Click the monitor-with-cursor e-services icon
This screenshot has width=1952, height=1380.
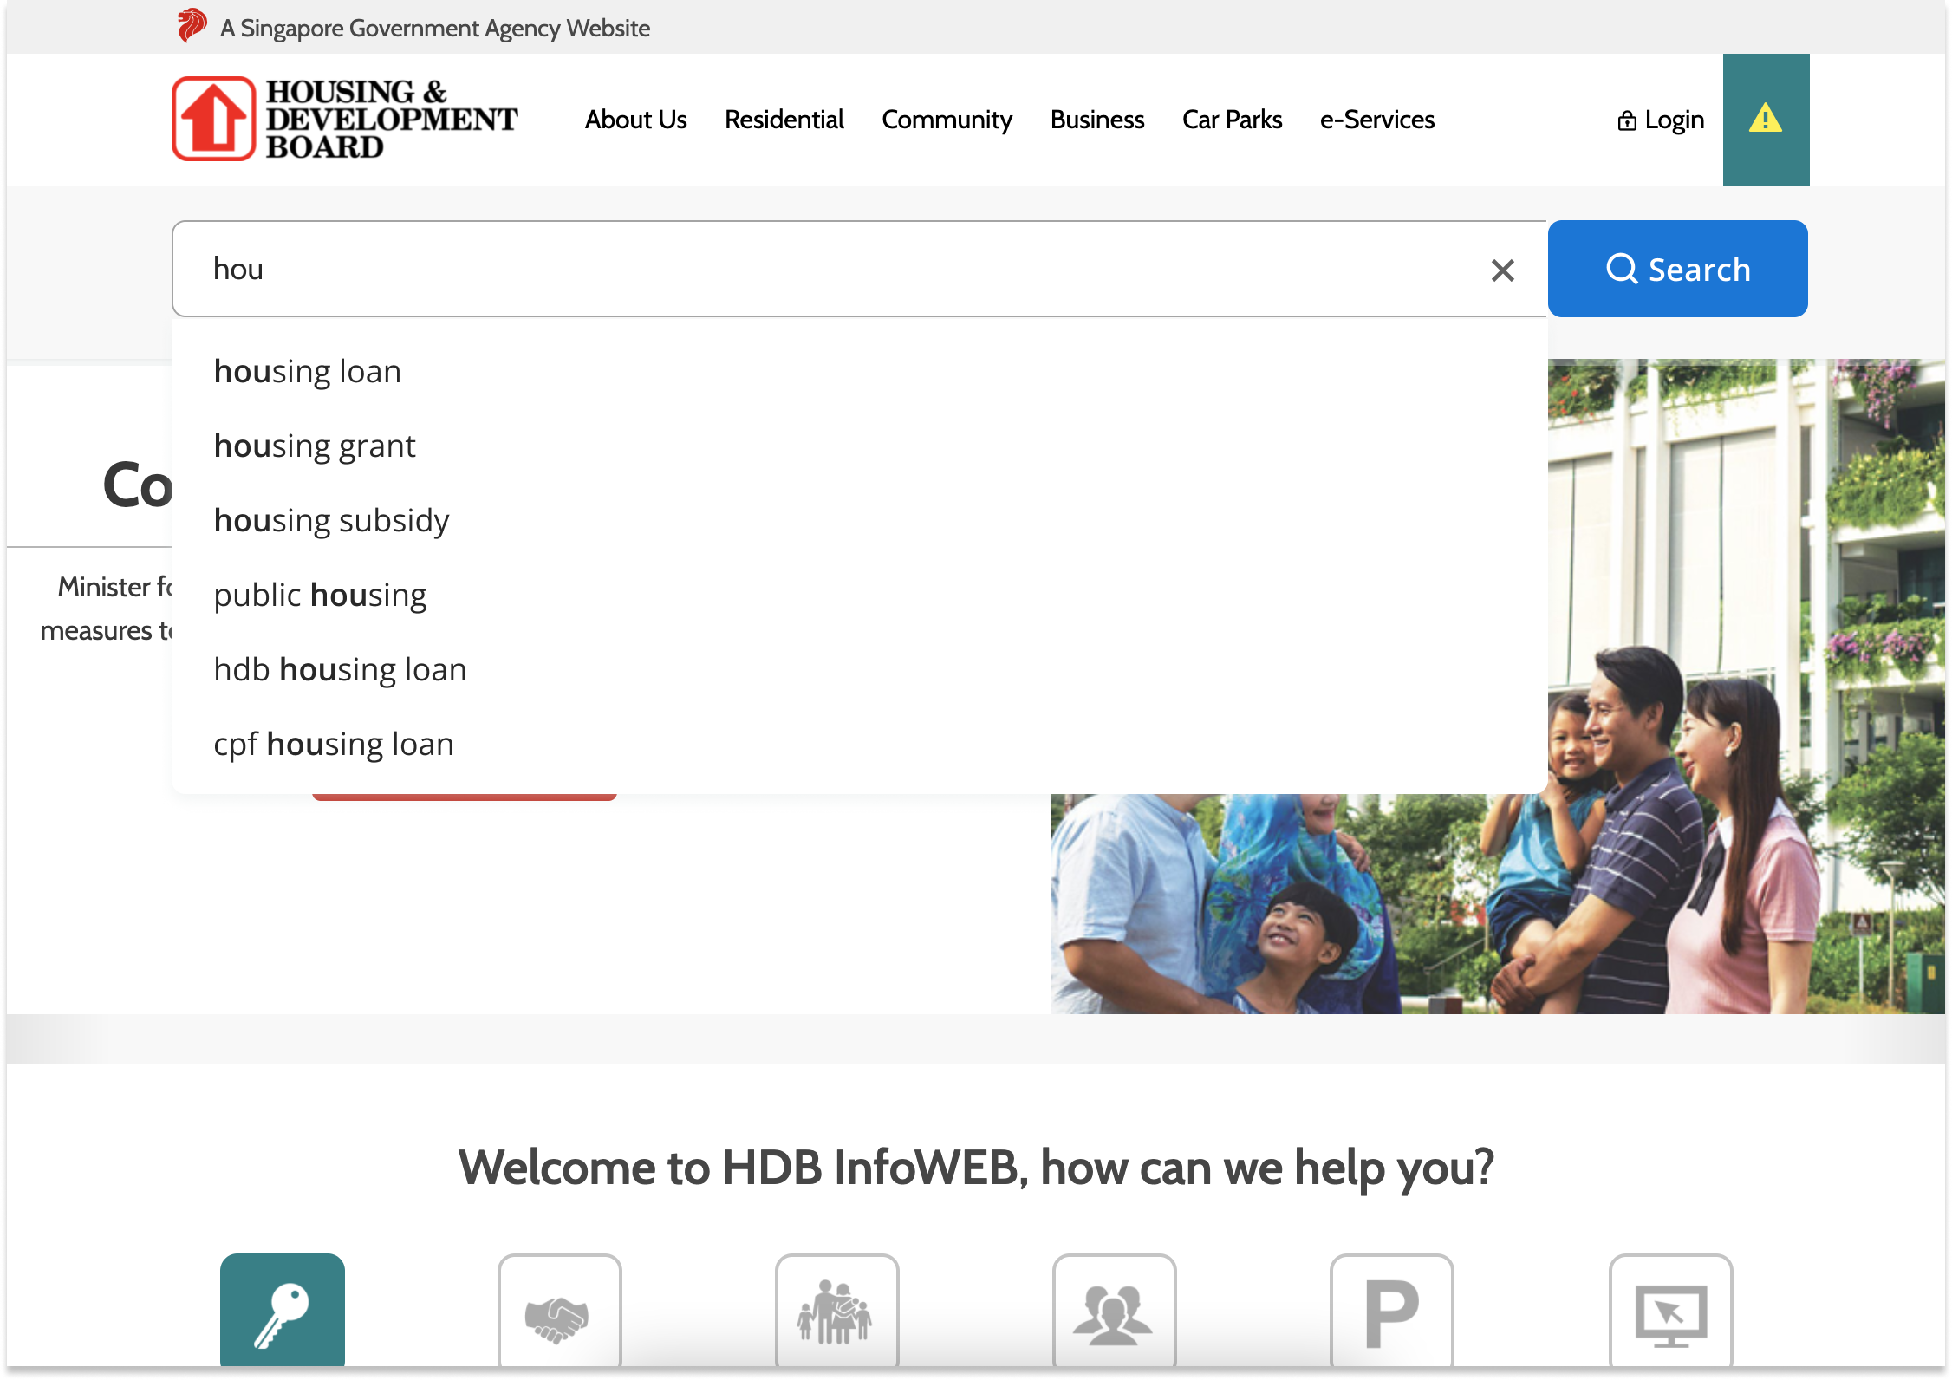pyautogui.click(x=1670, y=1311)
